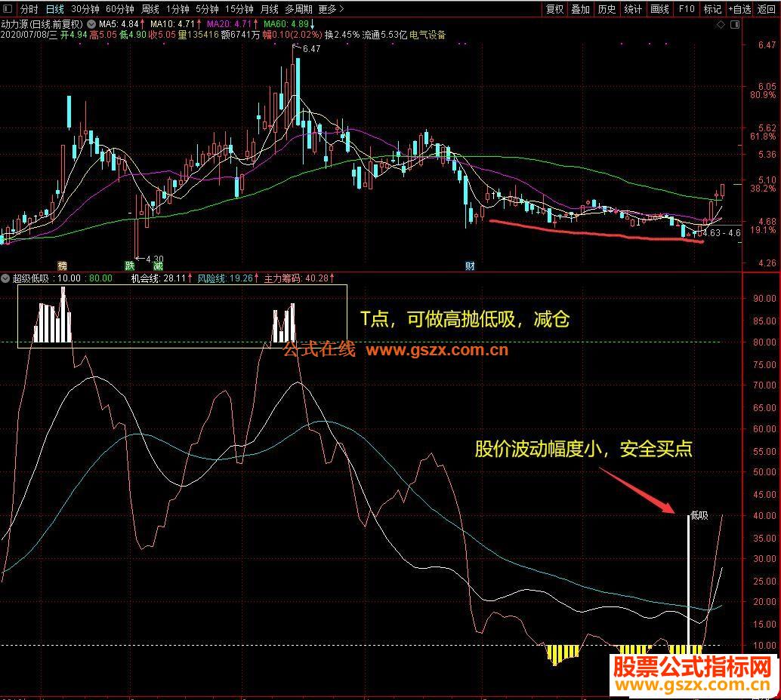Click the 额6741万 turnover amount value
This screenshot has height=700, width=781.
tap(241, 35)
